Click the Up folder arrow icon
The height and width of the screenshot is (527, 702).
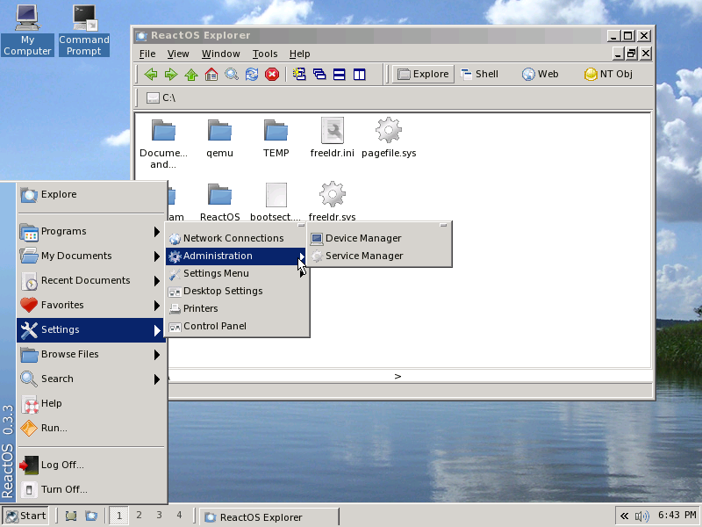coord(190,75)
